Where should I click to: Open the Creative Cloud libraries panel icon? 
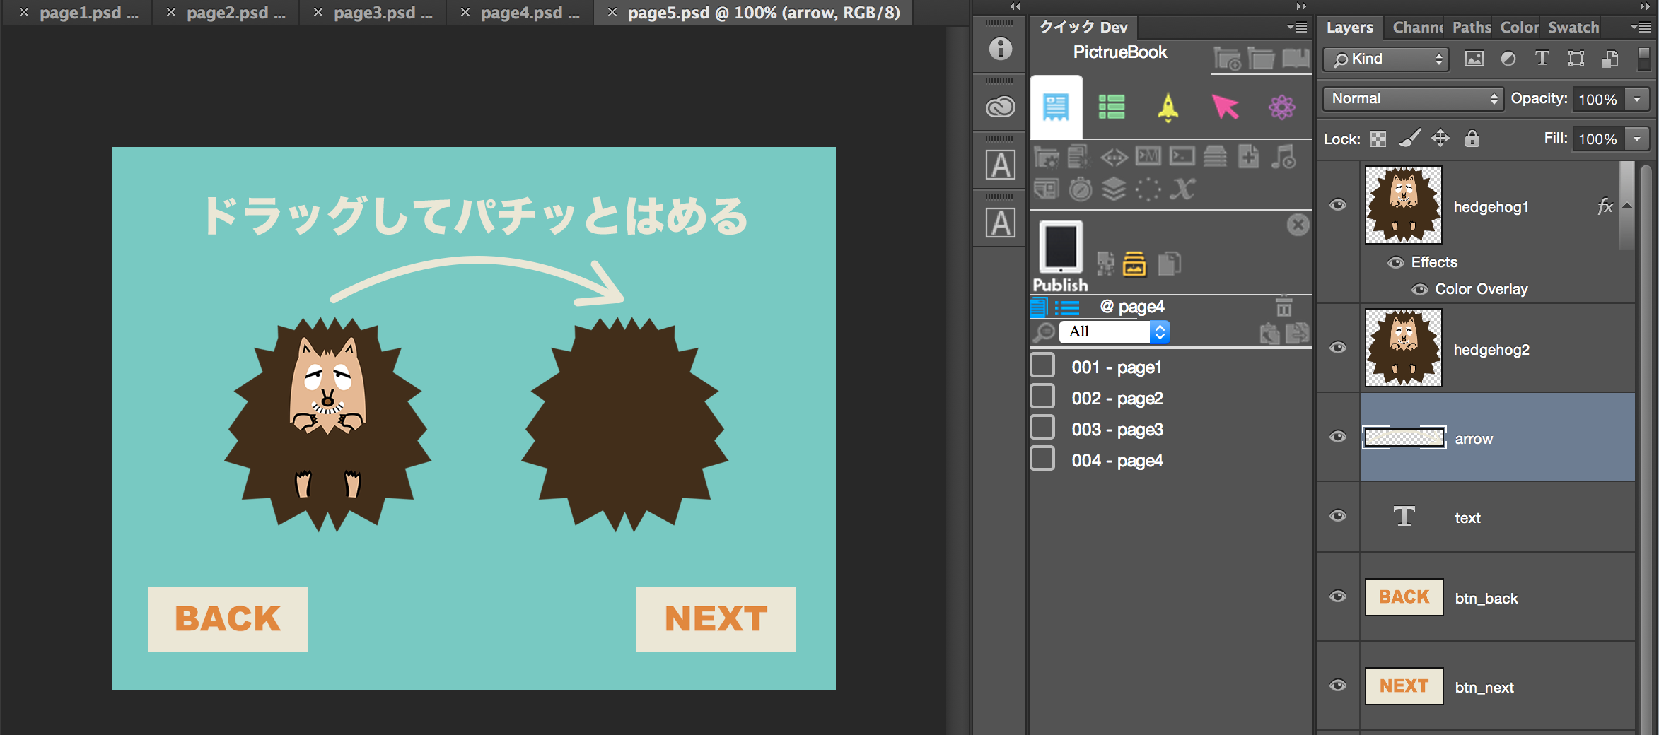(1000, 107)
